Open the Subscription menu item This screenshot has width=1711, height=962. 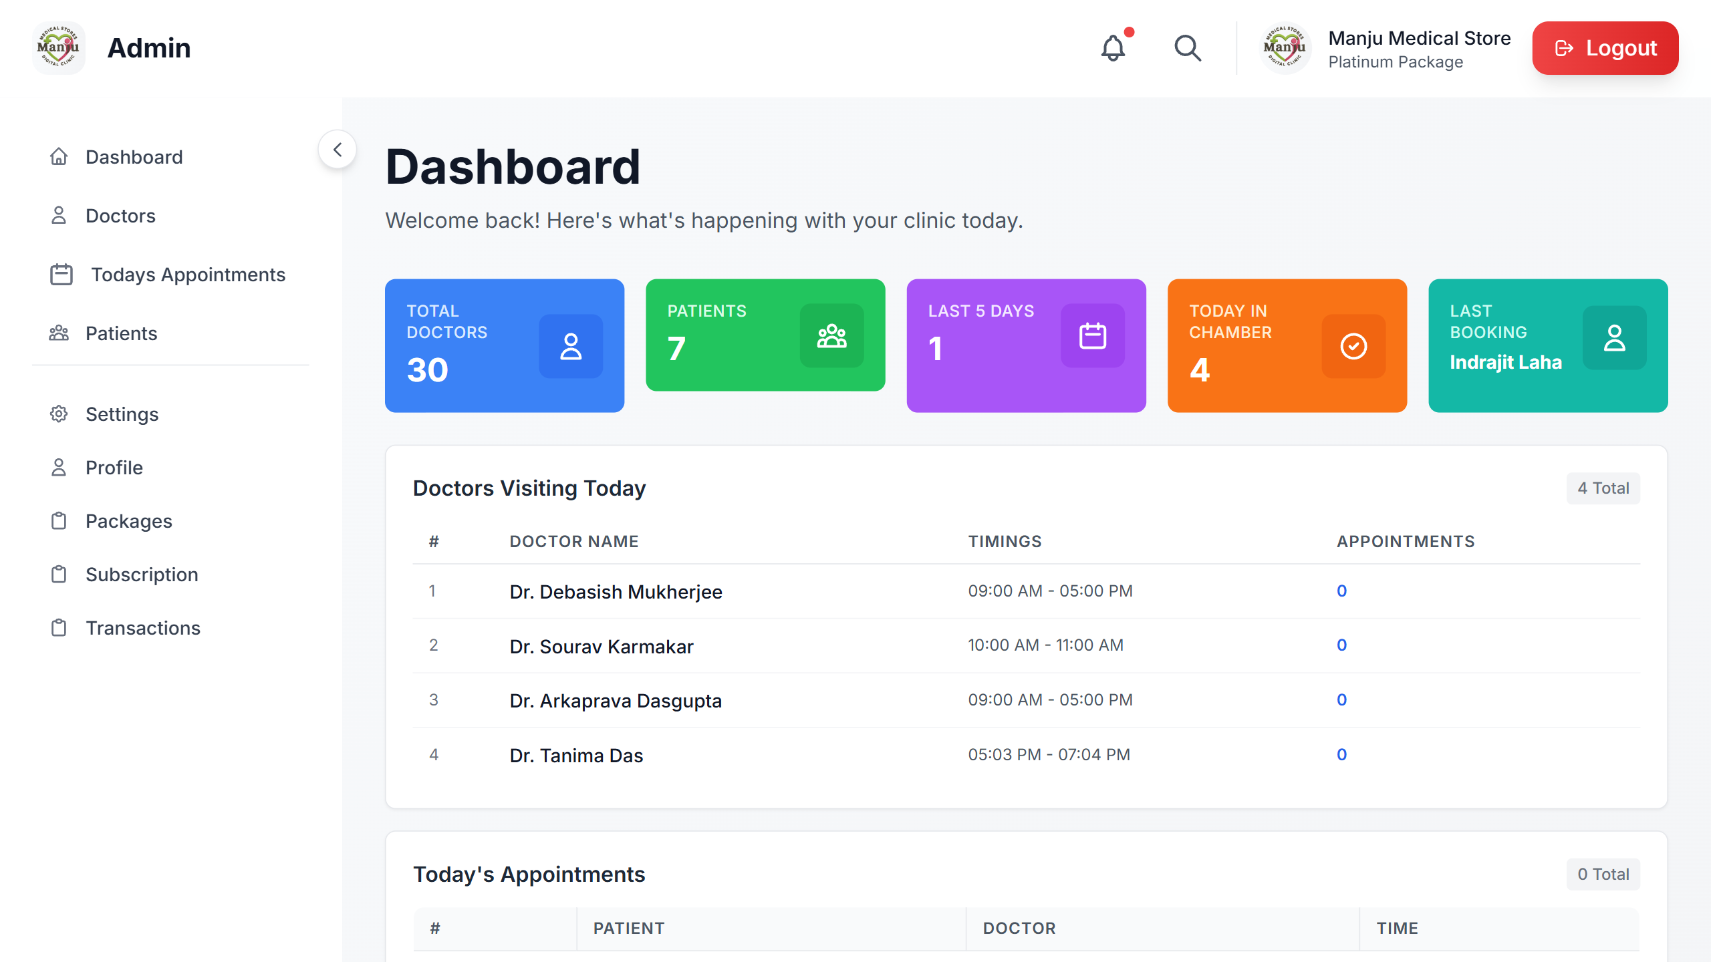click(x=170, y=574)
